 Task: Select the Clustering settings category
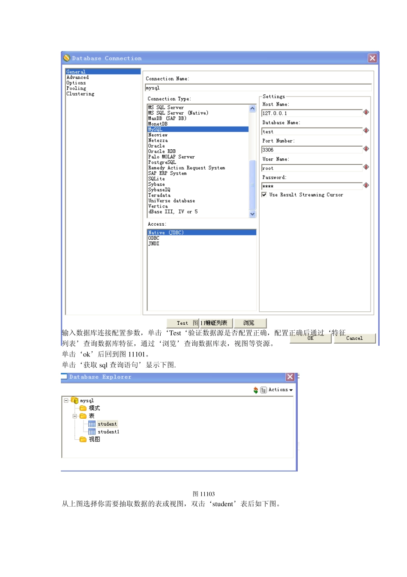pyautogui.click(x=80, y=94)
